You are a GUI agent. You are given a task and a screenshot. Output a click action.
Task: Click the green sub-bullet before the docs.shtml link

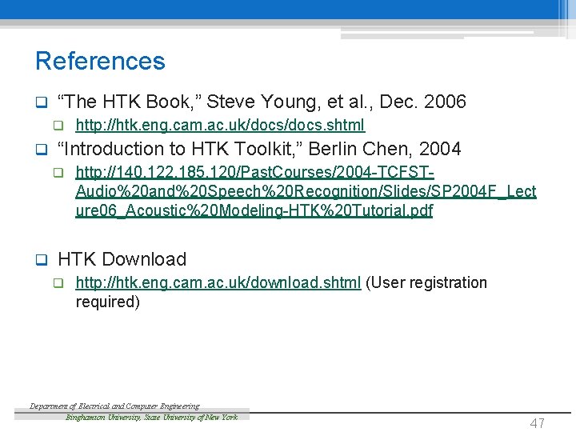[x=58, y=126]
